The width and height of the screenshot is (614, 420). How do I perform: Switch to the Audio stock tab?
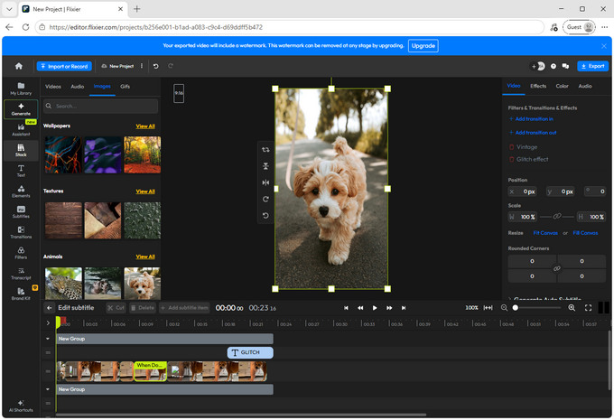click(77, 86)
